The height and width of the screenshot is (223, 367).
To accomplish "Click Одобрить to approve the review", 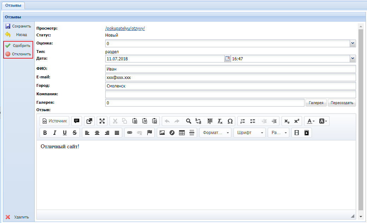I will 18,46.
